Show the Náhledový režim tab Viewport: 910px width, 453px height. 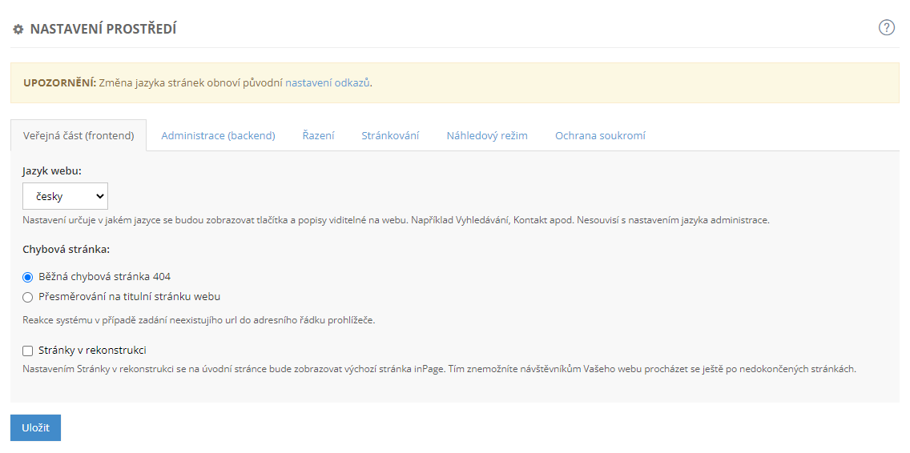487,135
